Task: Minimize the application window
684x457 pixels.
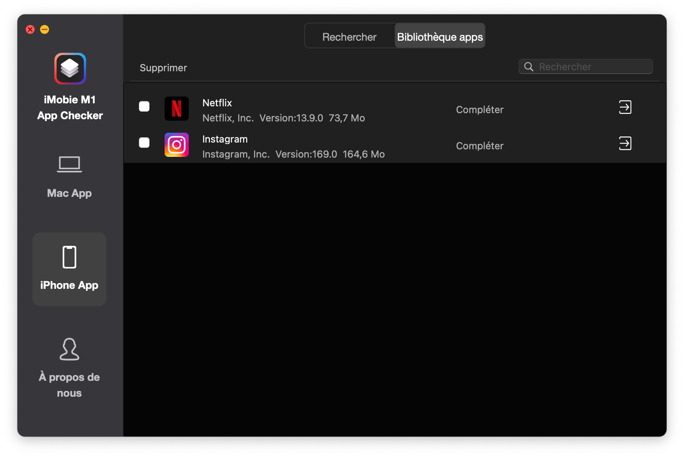Action: (x=44, y=29)
